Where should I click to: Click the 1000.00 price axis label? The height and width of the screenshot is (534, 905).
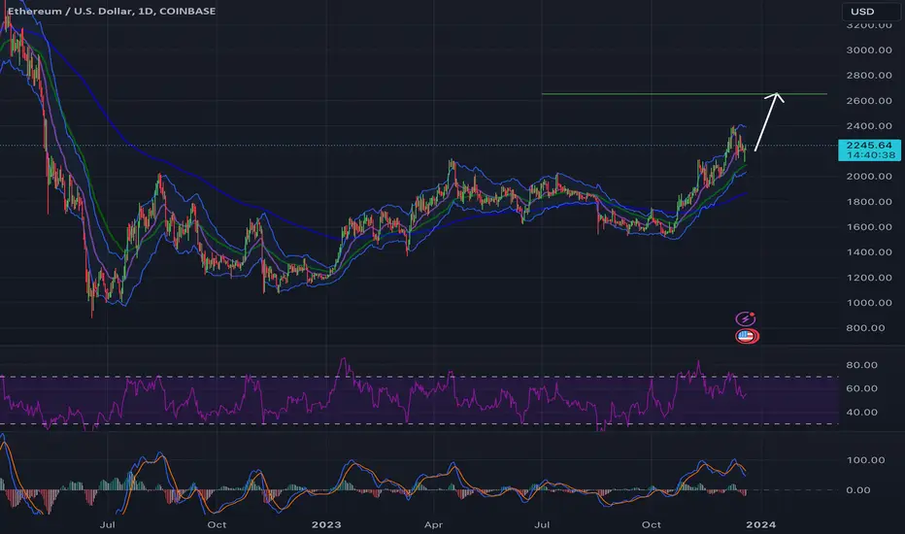pos(869,303)
